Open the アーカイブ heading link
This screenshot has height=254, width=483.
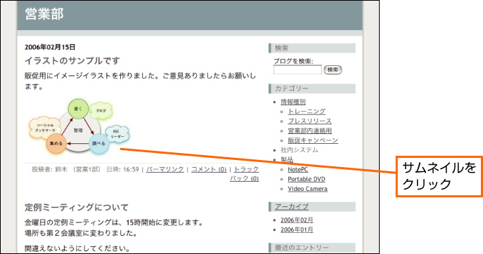(x=291, y=207)
